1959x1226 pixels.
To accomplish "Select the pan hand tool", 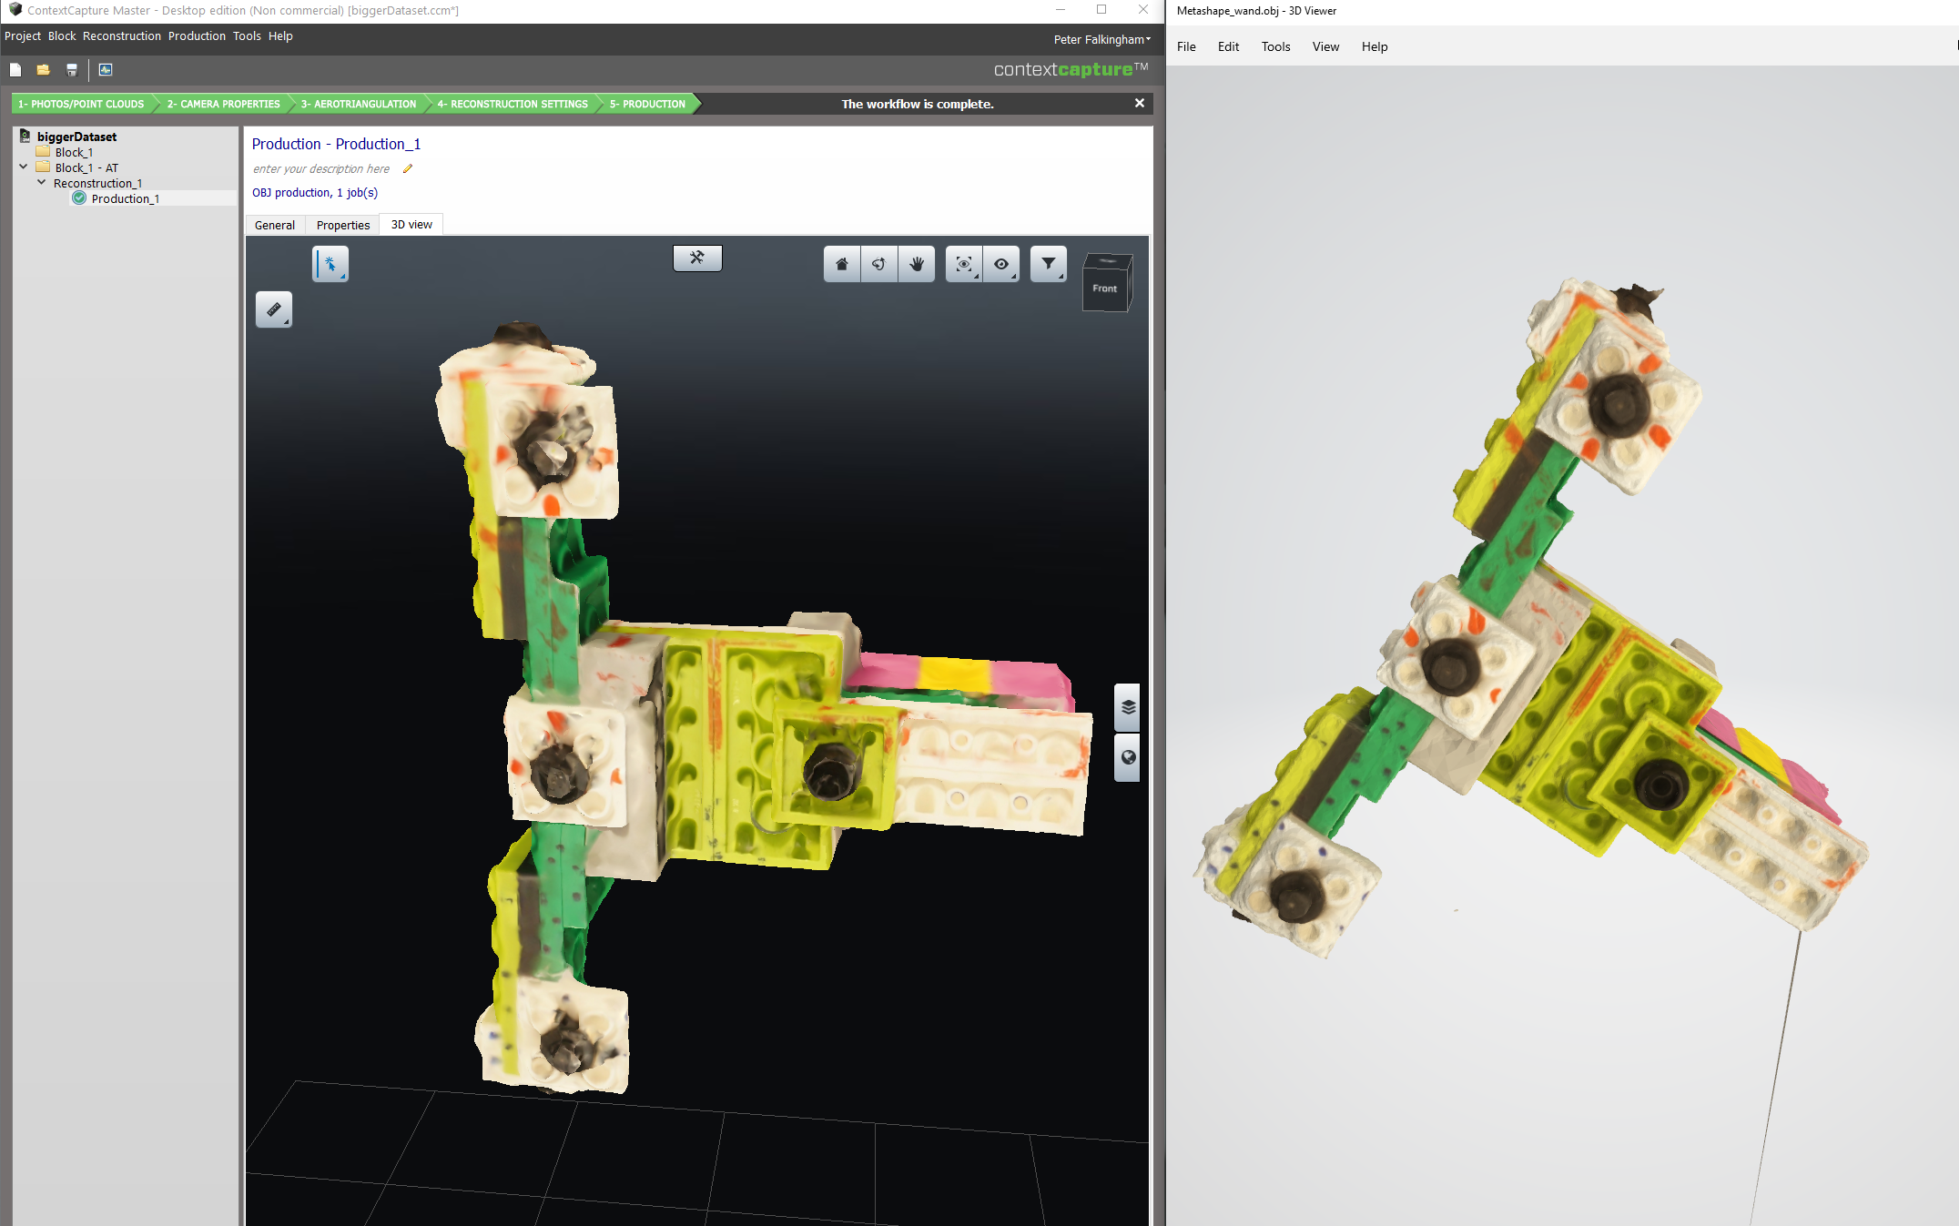I will click(917, 265).
